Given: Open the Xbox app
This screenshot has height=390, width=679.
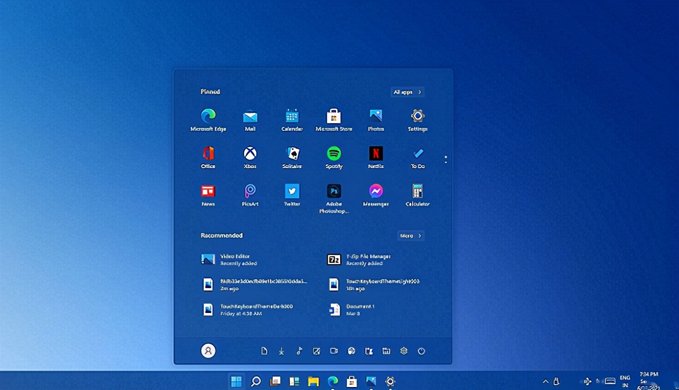Looking at the screenshot, I should click(x=250, y=158).
